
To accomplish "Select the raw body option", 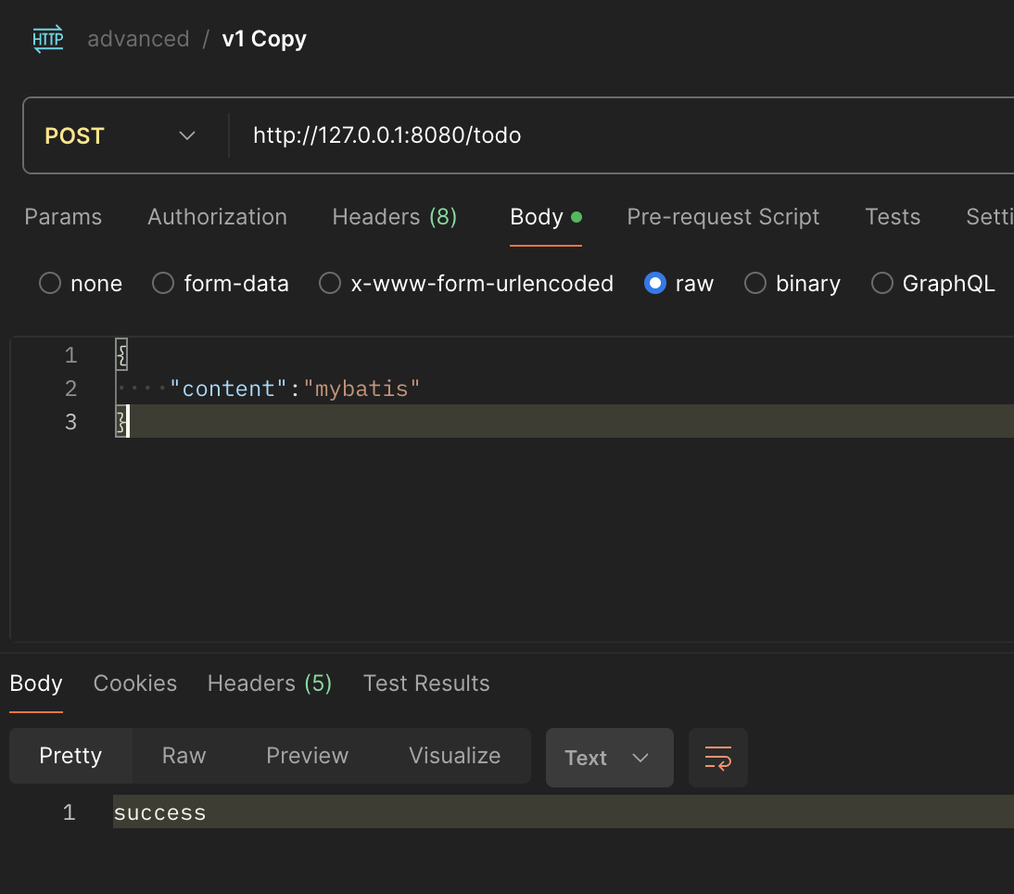I will pos(679,284).
